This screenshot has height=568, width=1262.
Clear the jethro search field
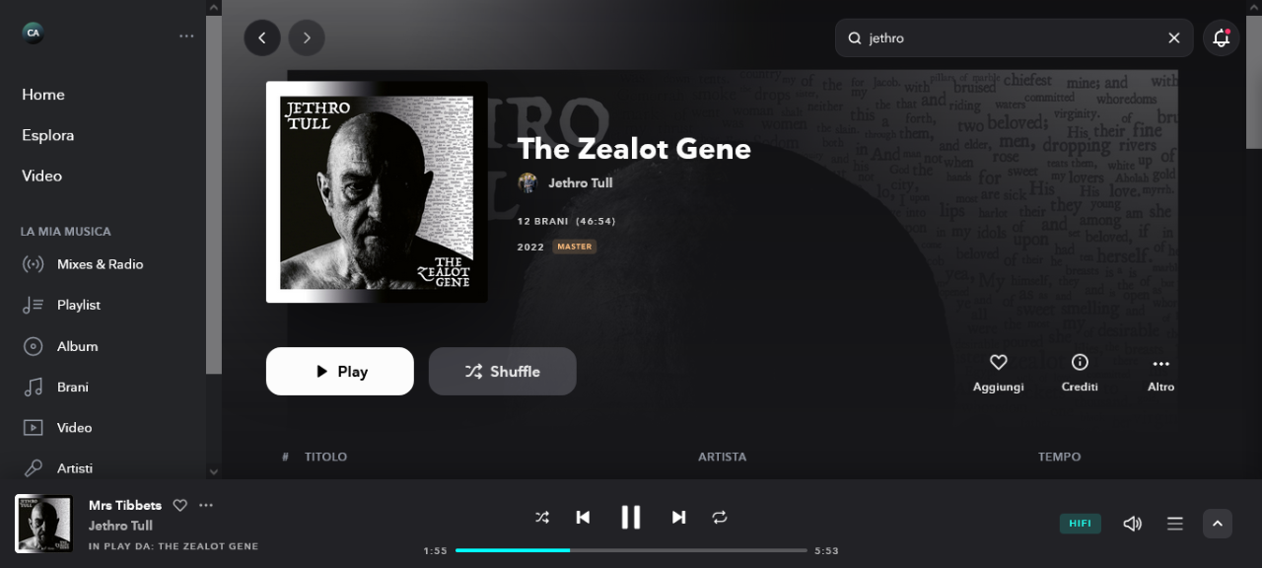(1173, 37)
